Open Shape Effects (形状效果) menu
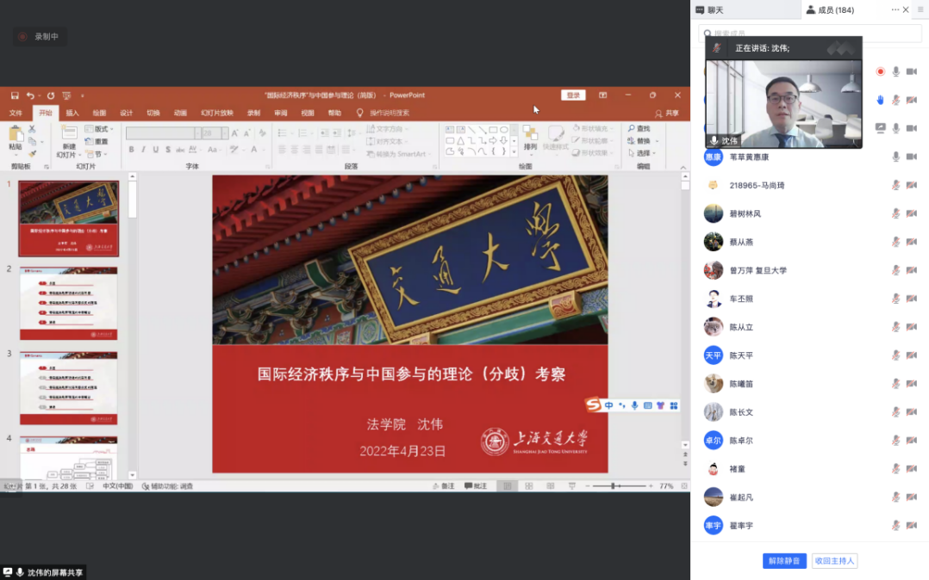The height and width of the screenshot is (580, 929). pyautogui.click(x=593, y=152)
